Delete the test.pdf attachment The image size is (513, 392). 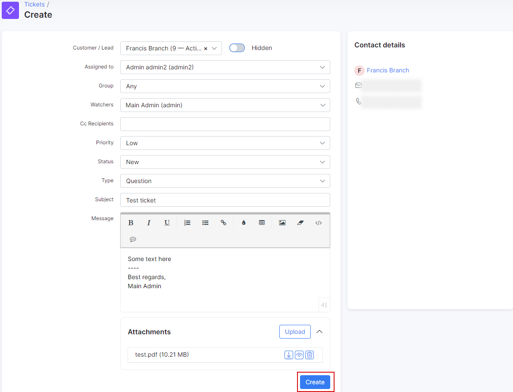(x=310, y=355)
